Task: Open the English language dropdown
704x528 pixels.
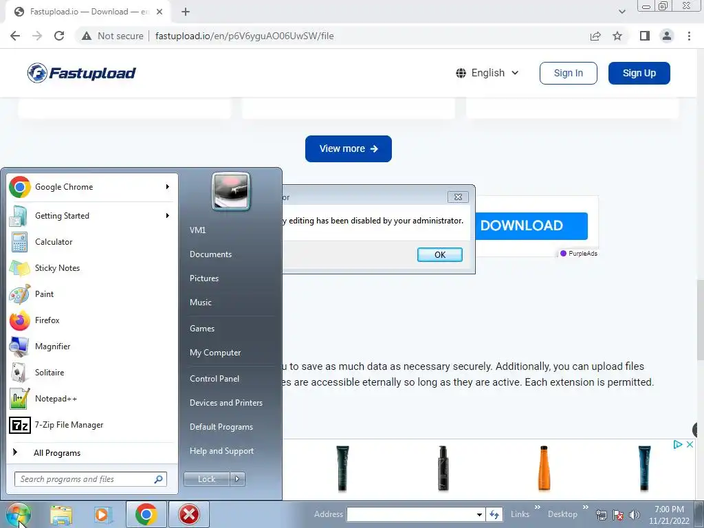Action: (x=487, y=73)
